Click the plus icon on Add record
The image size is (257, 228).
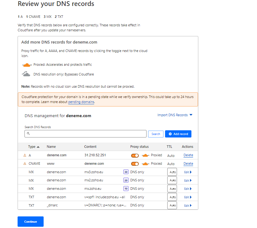click(170, 134)
